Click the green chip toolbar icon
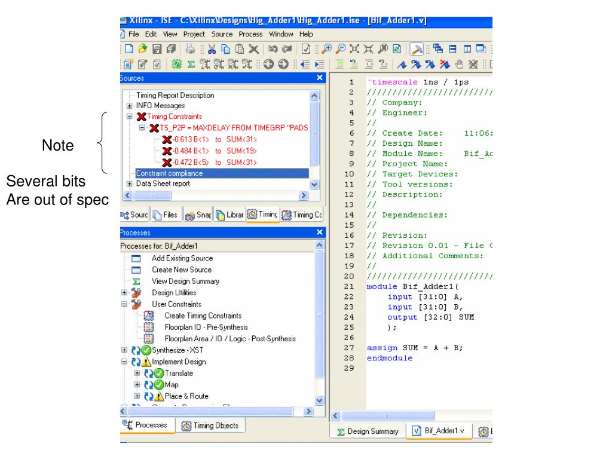 [177, 64]
